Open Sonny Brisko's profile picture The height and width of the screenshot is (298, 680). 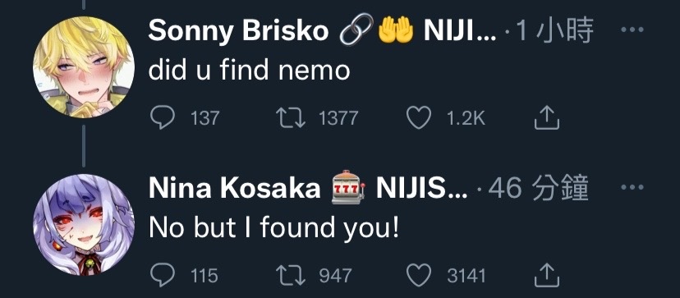84,67
